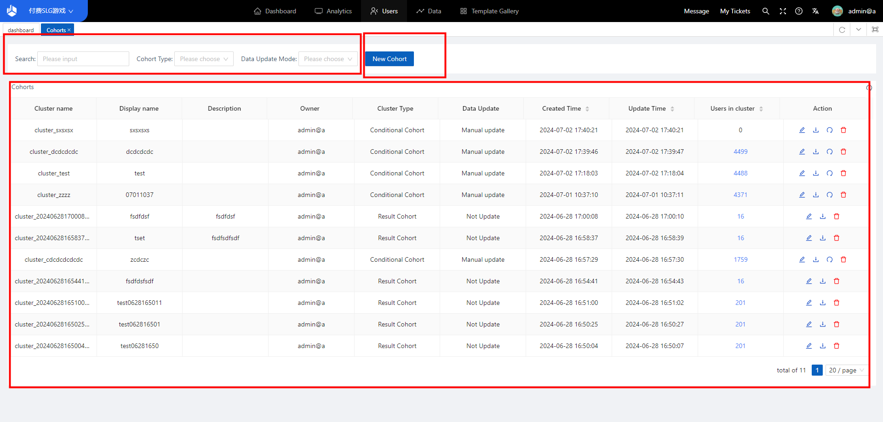Download the cluster_dcdcdcdc cohort data
Screen dimensions: 883x422
tap(815, 152)
